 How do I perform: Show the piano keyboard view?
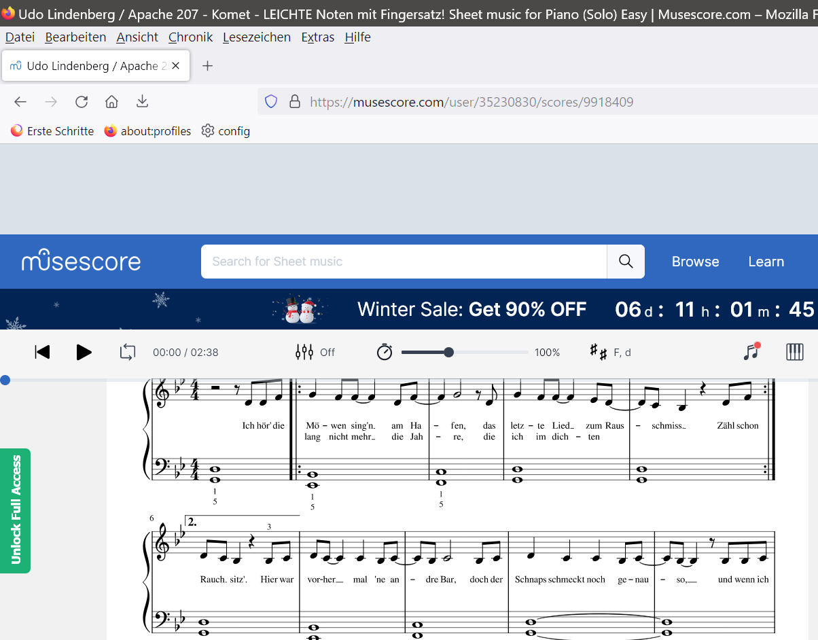[x=794, y=351]
